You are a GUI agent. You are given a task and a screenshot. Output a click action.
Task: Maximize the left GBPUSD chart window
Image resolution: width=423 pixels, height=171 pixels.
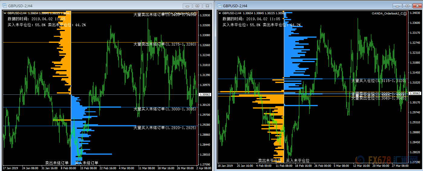pyautogui.click(x=197, y=6)
